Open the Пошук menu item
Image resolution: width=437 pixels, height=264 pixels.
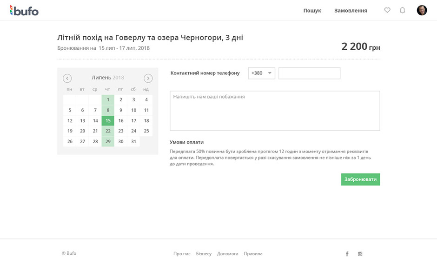tap(312, 11)
